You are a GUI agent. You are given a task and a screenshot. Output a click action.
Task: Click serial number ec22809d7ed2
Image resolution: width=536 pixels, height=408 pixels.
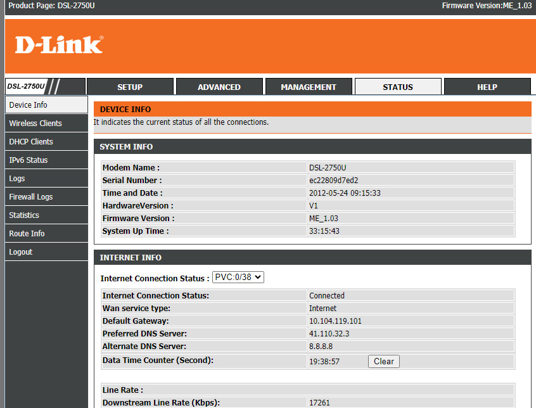334,180
